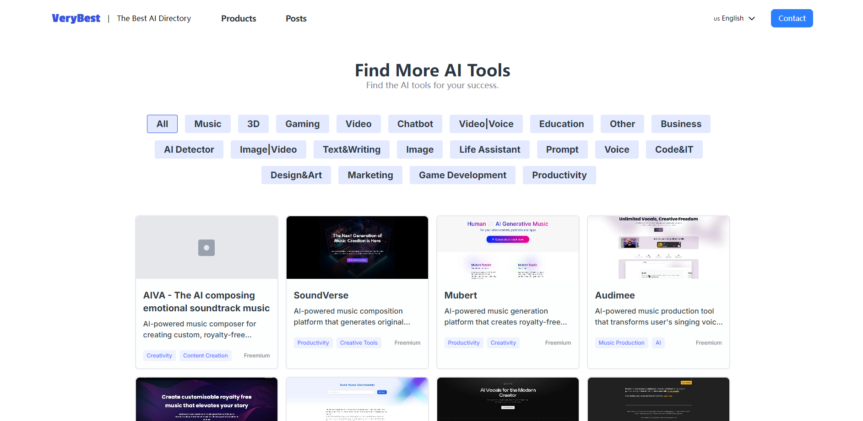Filter by the Gaming category
The height and width of the screenshot is (421, 863).
click(303, 124)
